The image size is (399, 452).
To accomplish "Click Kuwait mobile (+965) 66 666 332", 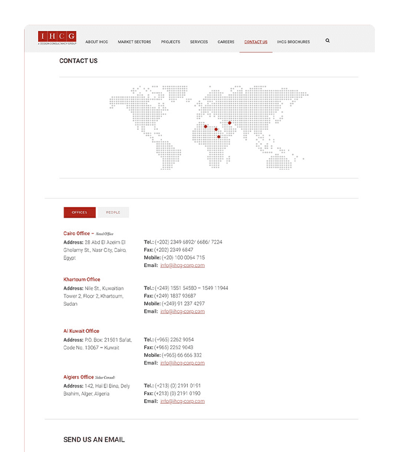I will pos(182,355).
